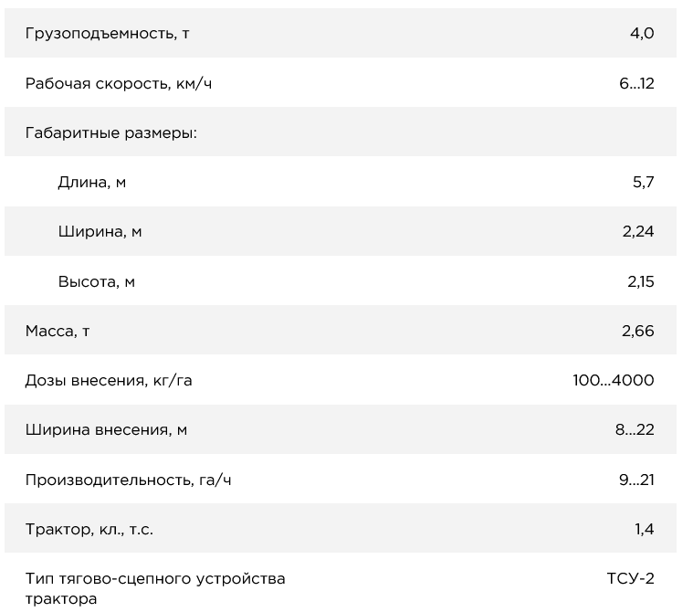
Task: Select the tractor class value 1,4
Action: coord(643,529)
